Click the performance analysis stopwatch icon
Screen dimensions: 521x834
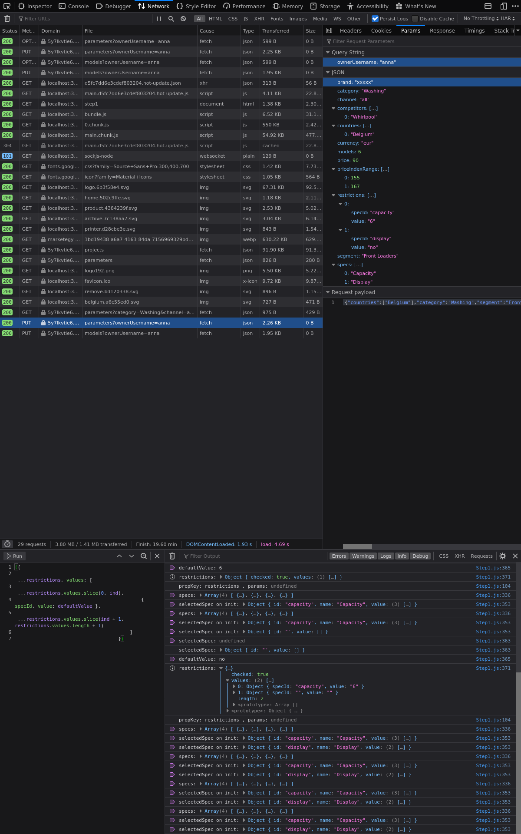click(7, 544)
